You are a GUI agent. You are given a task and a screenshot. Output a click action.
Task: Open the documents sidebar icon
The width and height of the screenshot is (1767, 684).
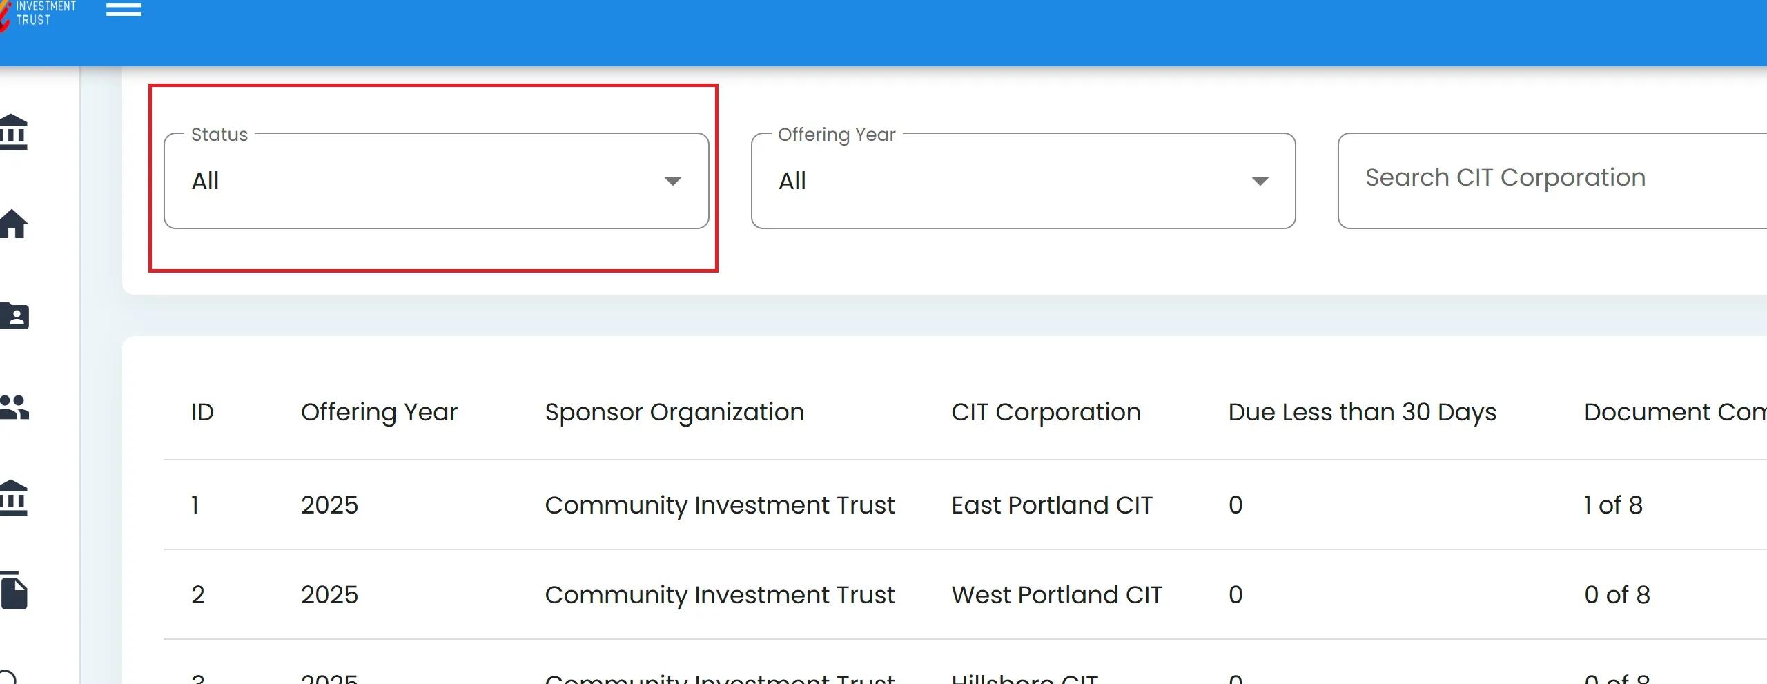[x=14, y=591]
